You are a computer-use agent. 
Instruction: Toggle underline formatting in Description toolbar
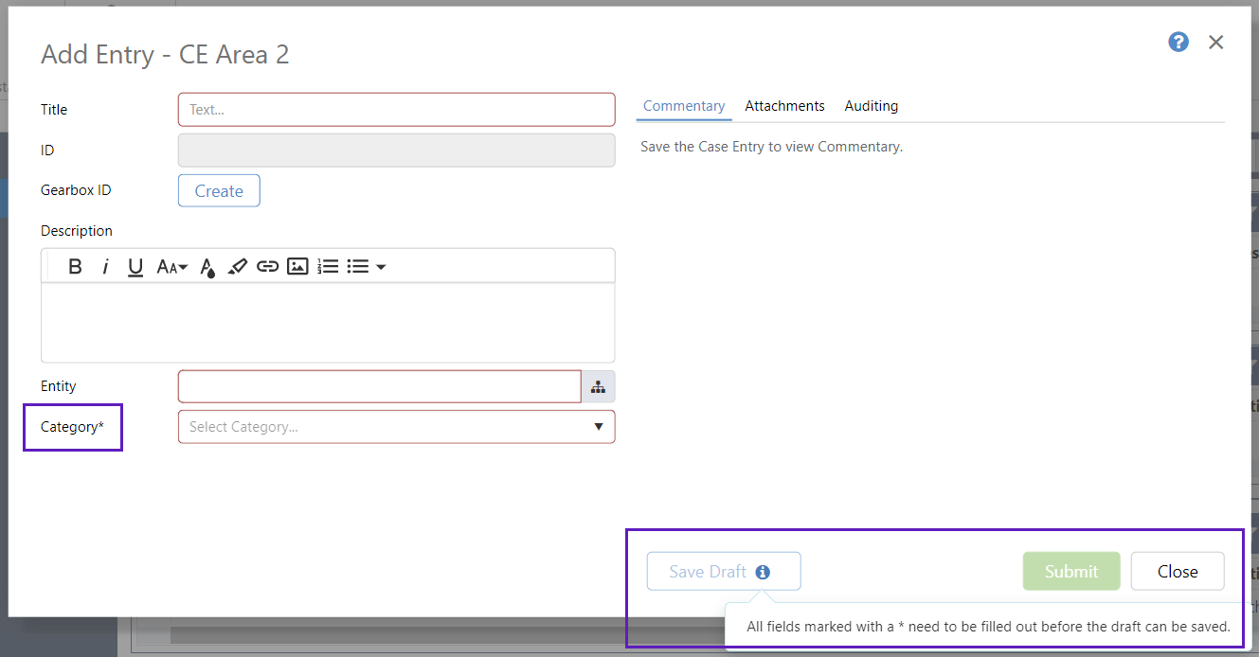pos(135,267)
